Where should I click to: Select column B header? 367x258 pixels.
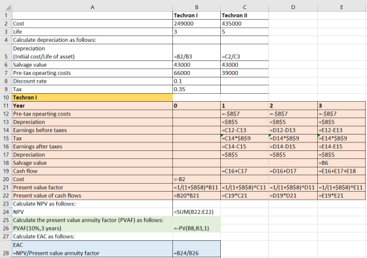tap(197, 7)
